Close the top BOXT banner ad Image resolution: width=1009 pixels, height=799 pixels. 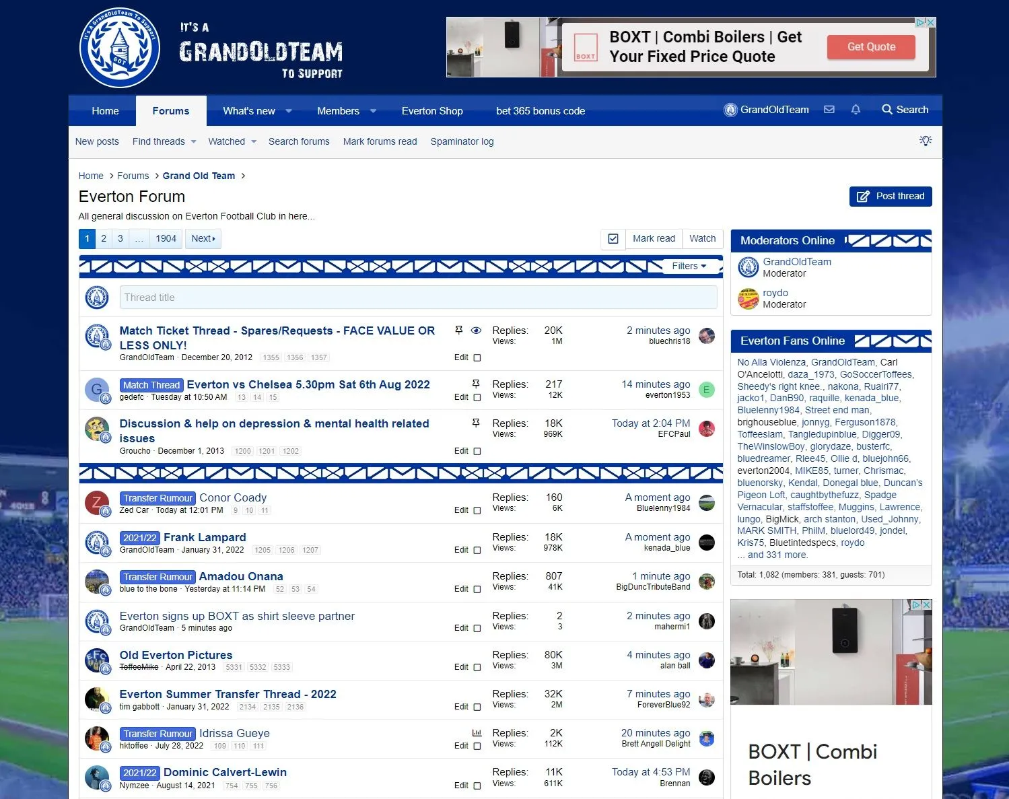(x=931, y=22)
